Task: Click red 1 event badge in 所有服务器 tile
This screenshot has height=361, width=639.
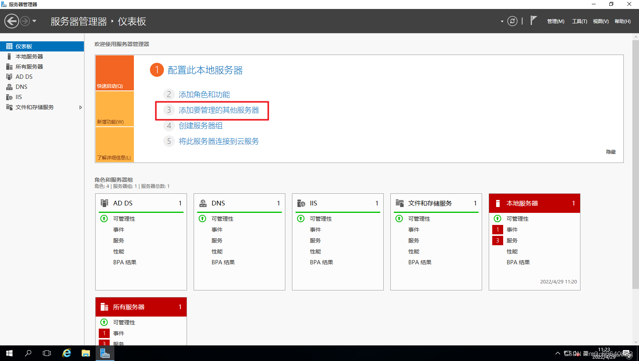Action: 104,333
